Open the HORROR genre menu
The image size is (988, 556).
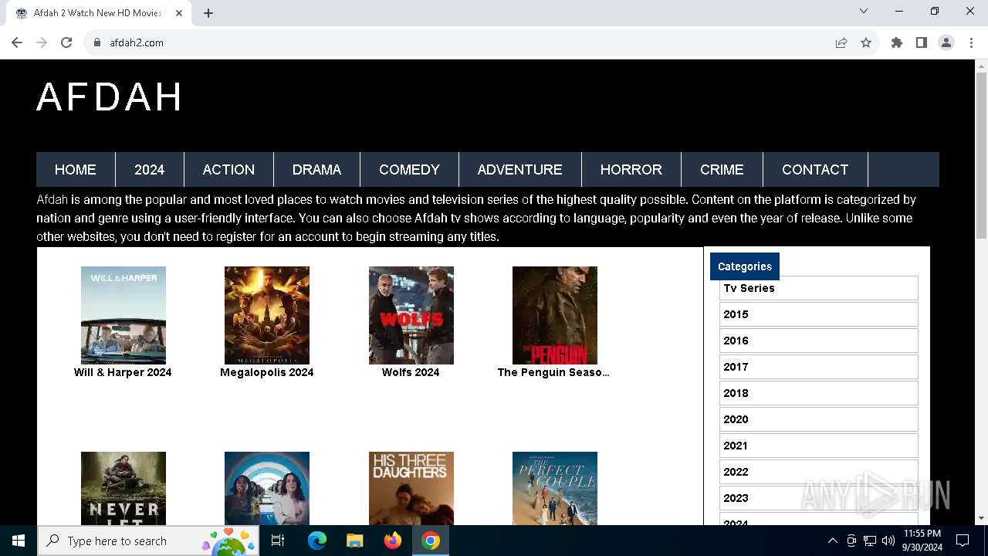tap(631, 170)
